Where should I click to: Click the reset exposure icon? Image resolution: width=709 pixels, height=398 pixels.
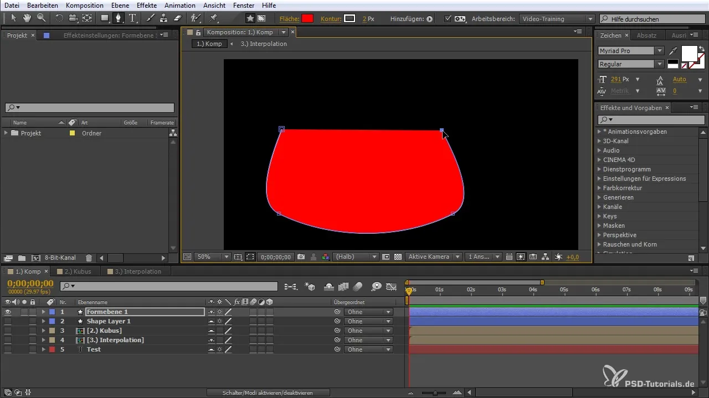coord(558,257)
